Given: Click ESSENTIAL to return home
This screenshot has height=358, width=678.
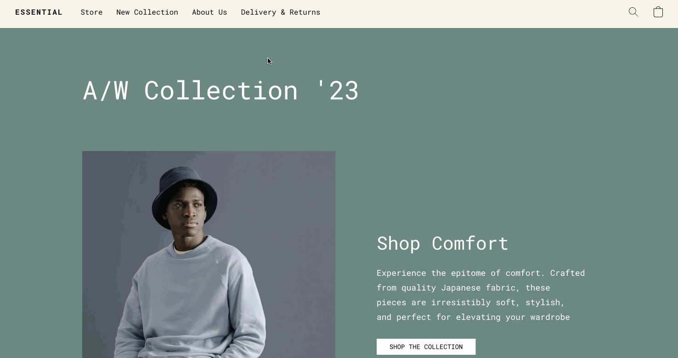Looking at the screenshot, I should (x=39, y=12).
